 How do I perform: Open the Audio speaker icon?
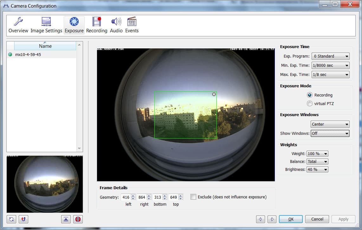point(116,22)
